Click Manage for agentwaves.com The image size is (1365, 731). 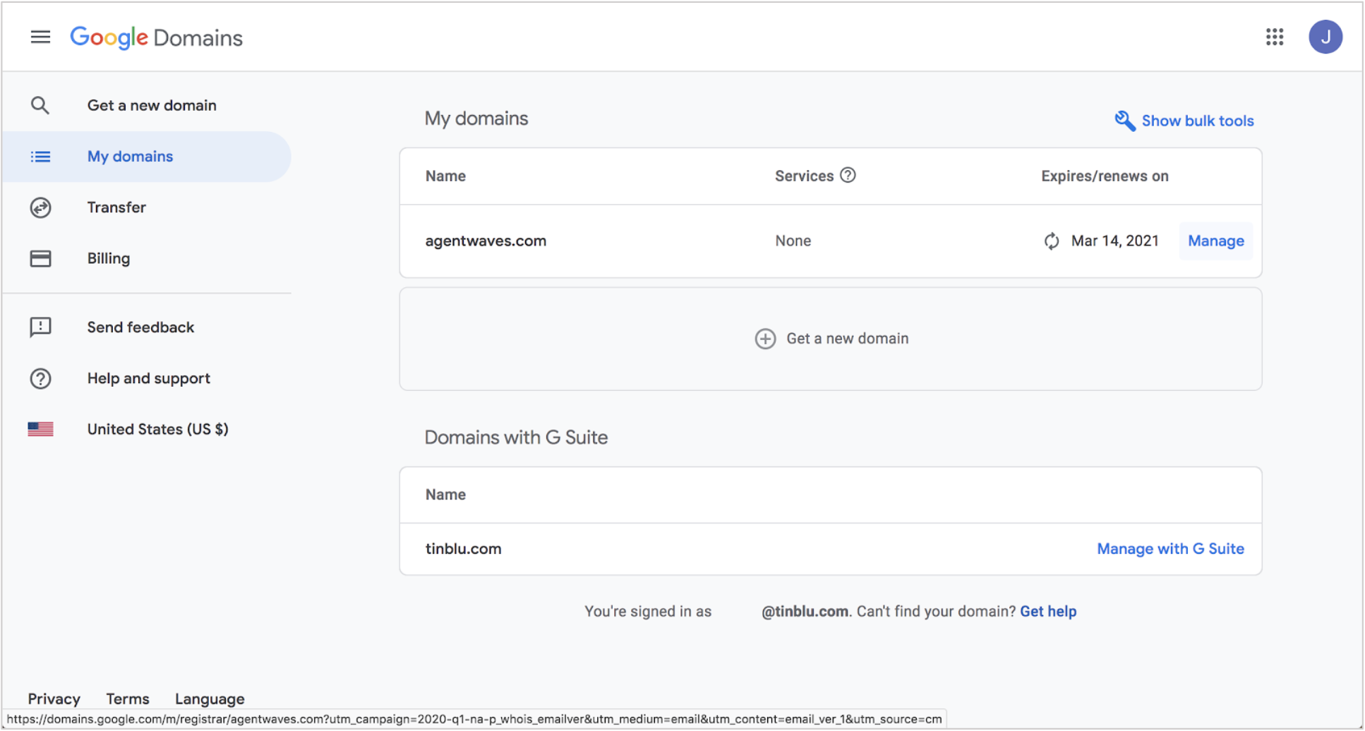click(x=1215, y=241)
